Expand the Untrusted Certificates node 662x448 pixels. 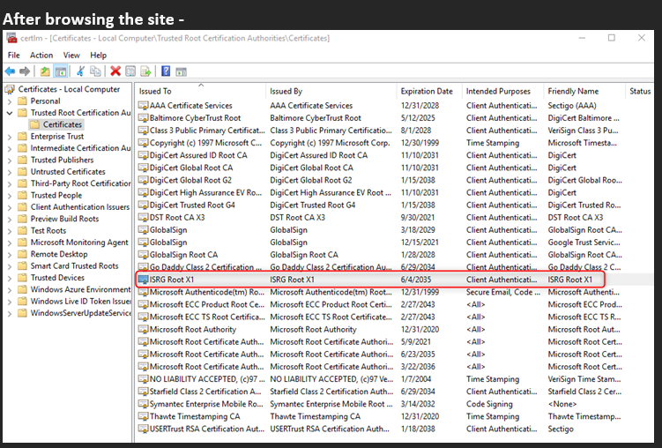click(x=10, y=172)
